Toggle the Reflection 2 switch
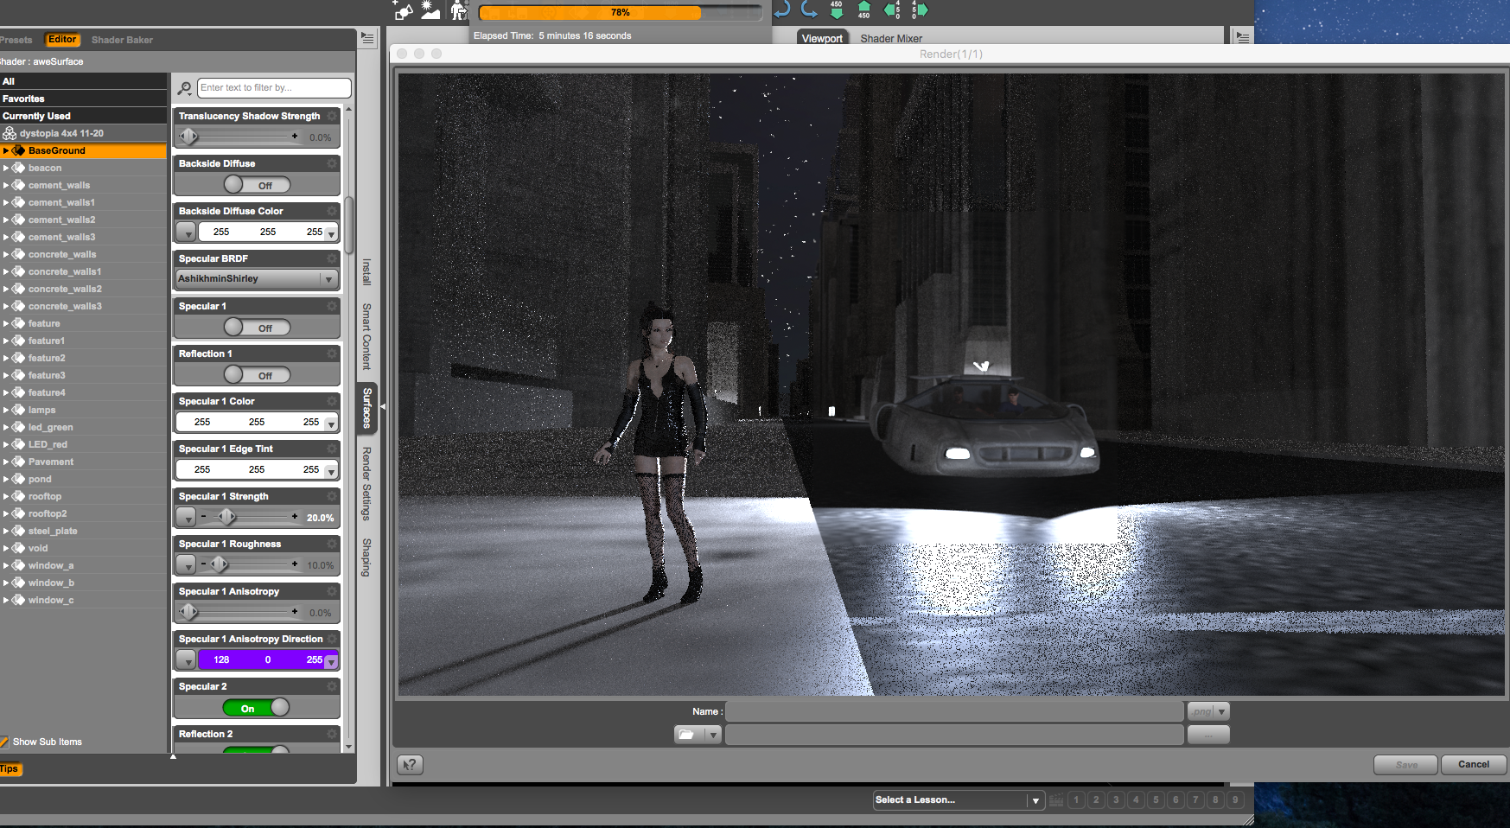1510x828 pixels. (257, 750)
